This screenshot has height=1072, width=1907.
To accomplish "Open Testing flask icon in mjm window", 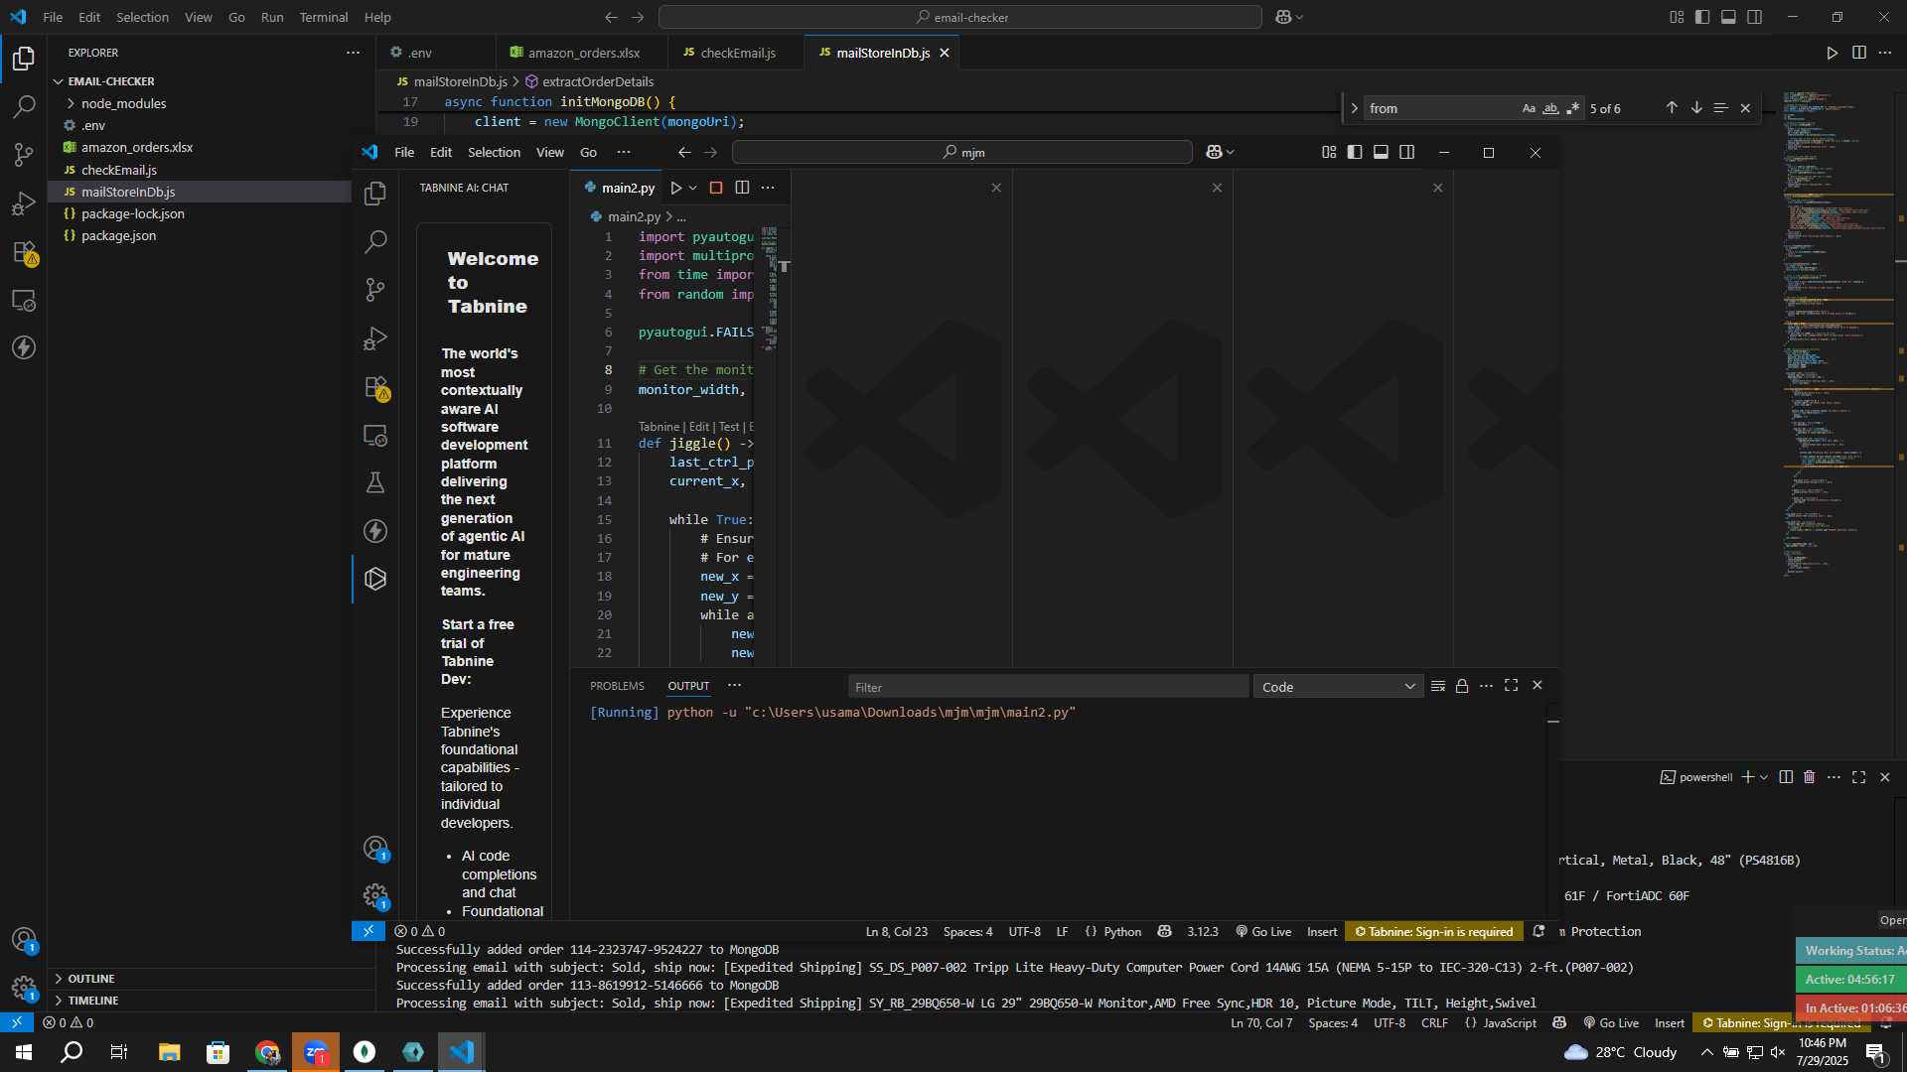I will 375,482.
